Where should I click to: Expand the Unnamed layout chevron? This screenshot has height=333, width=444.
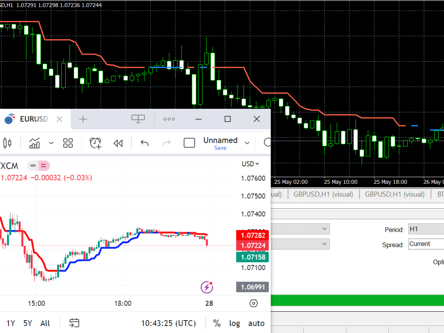(x=247, y=143)
